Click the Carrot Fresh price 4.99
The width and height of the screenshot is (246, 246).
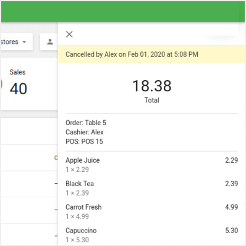[232, 207]
